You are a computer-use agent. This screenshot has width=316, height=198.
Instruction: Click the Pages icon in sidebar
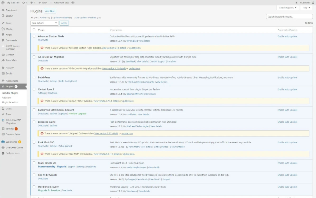click(x=3, y=34)
